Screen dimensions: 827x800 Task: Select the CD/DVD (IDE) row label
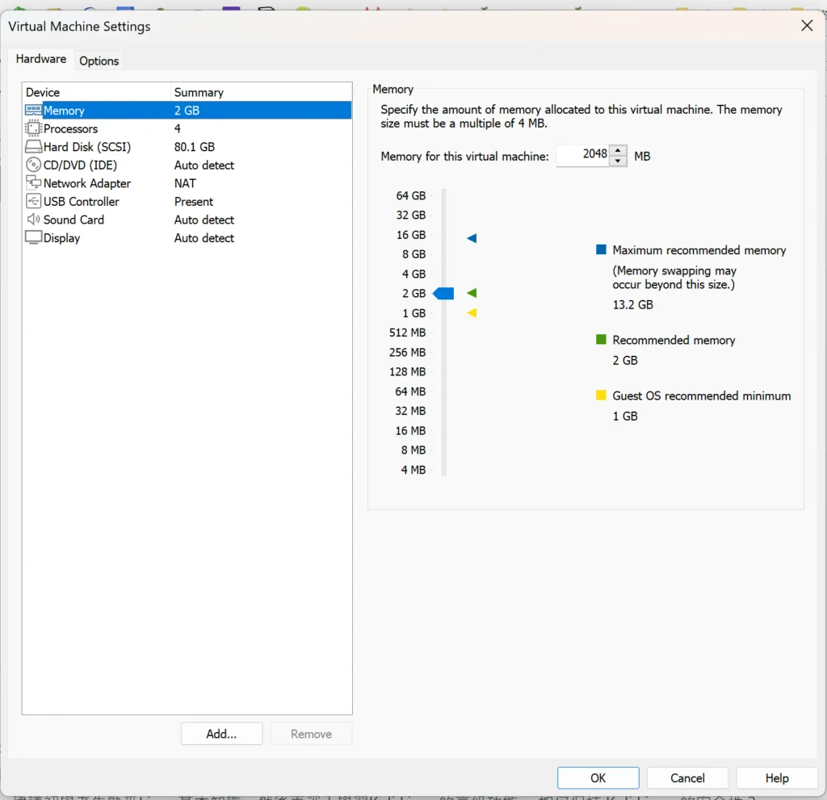80,165
